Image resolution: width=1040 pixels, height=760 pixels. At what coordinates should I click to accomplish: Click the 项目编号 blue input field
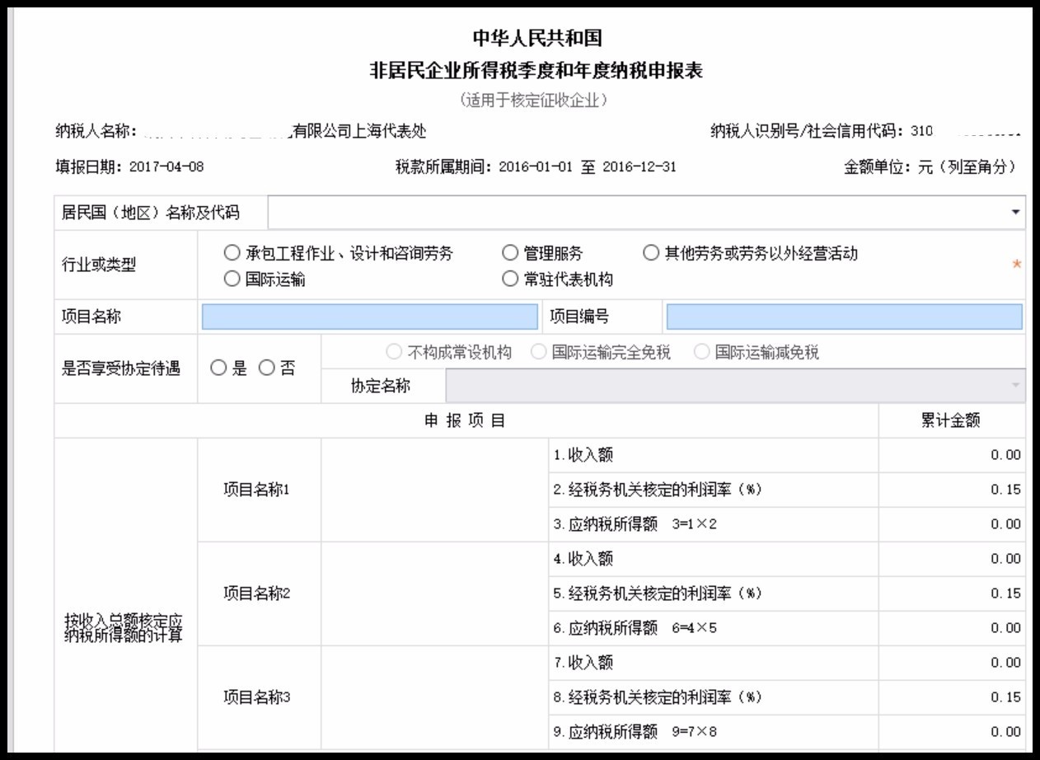point(844,317)
